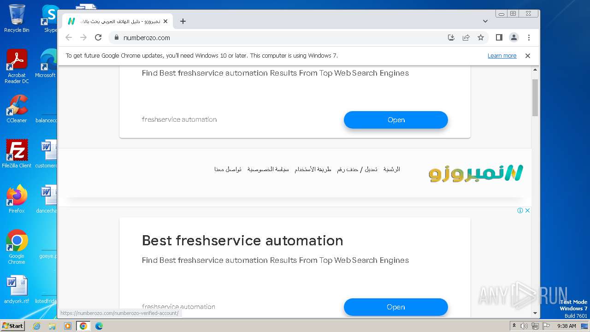Click the Best freshservice automation headline
The width and height of the screenshot is (590, 332).
coord(242,241)
